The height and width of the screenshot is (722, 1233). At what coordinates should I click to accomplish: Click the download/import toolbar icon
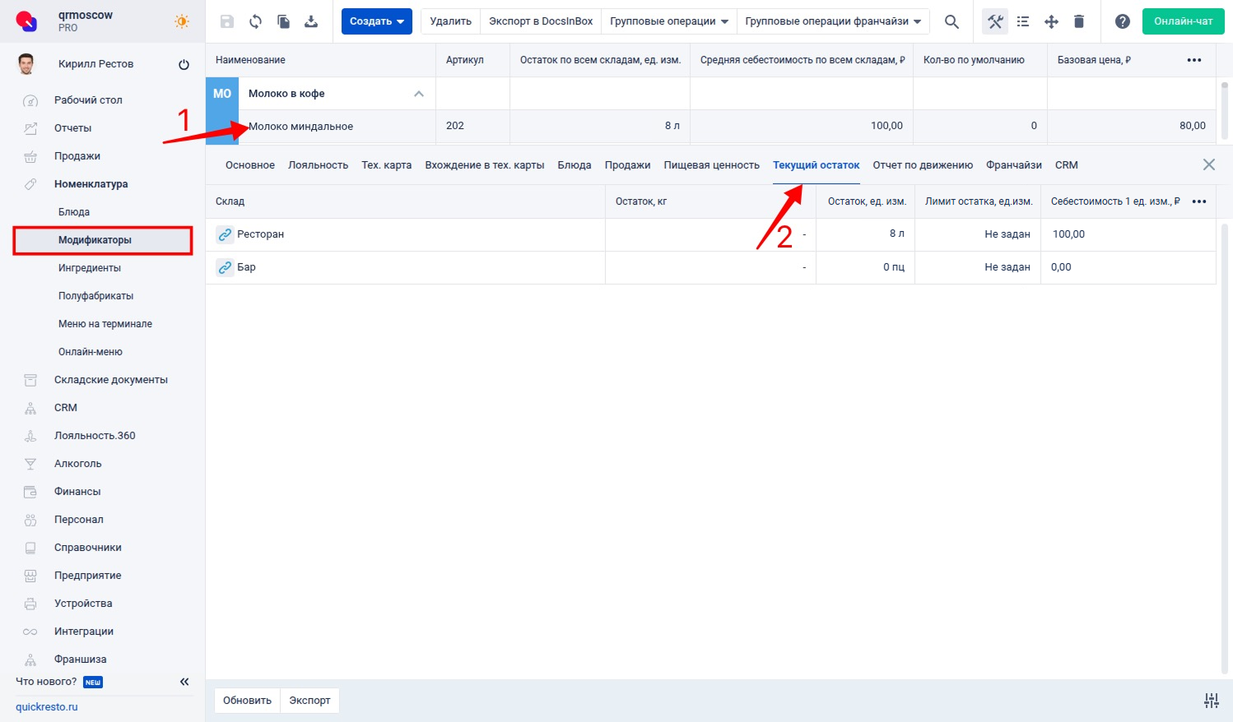[311, 21]
